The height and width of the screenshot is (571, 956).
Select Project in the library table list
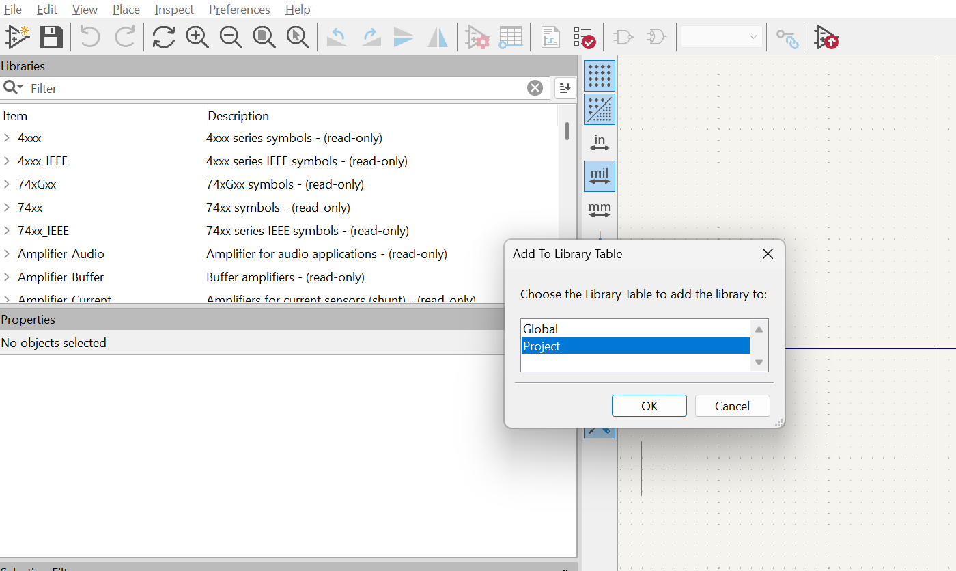(636, 346)
